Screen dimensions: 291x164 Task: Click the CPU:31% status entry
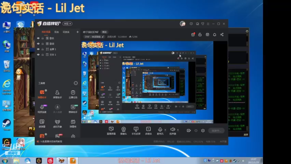click(x=198, y=141)
